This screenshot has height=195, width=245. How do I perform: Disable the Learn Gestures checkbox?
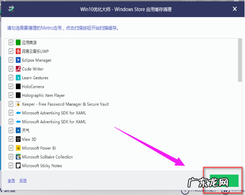coord(11,78)
